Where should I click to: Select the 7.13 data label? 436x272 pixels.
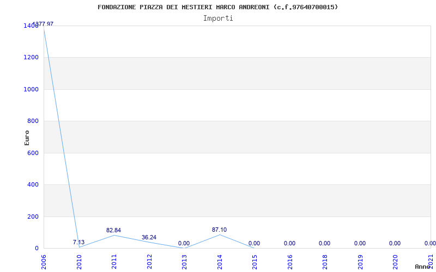(78, 242)
